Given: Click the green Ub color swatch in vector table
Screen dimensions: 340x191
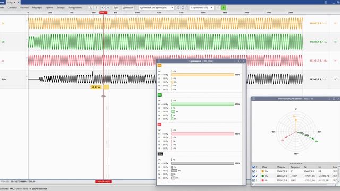Looking at the screenshot, I should pyautogui.click(x=263, y=176).
